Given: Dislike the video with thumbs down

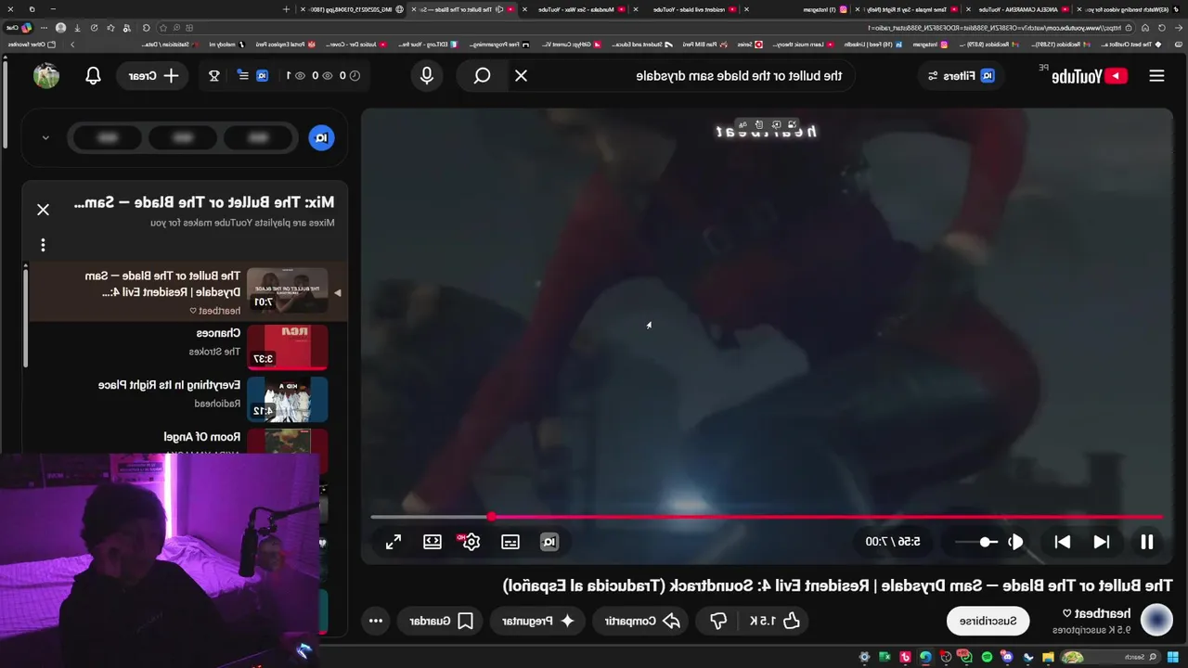Looking at the screenshot, I should pyautogui.click(x=718, y=621).
